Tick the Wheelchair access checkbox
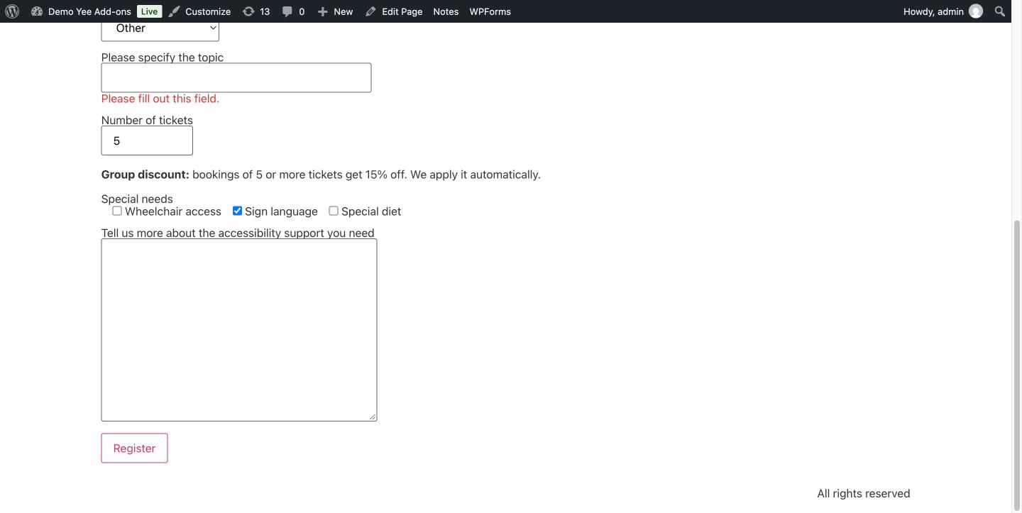 coord(117,211)
